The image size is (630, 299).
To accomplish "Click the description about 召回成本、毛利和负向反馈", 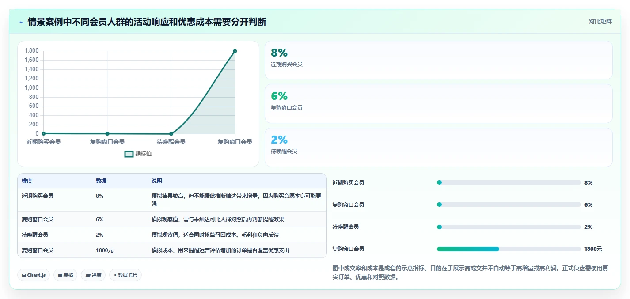I will tap(215, 235).
